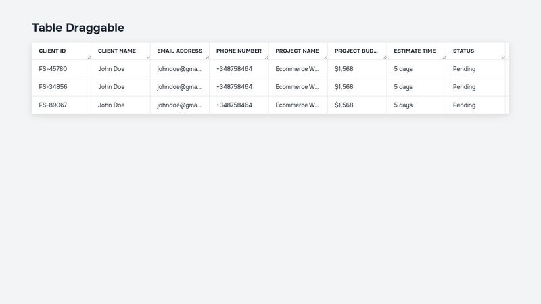
Task: Click the resize handle on Status header
Action: click(502, 57)
